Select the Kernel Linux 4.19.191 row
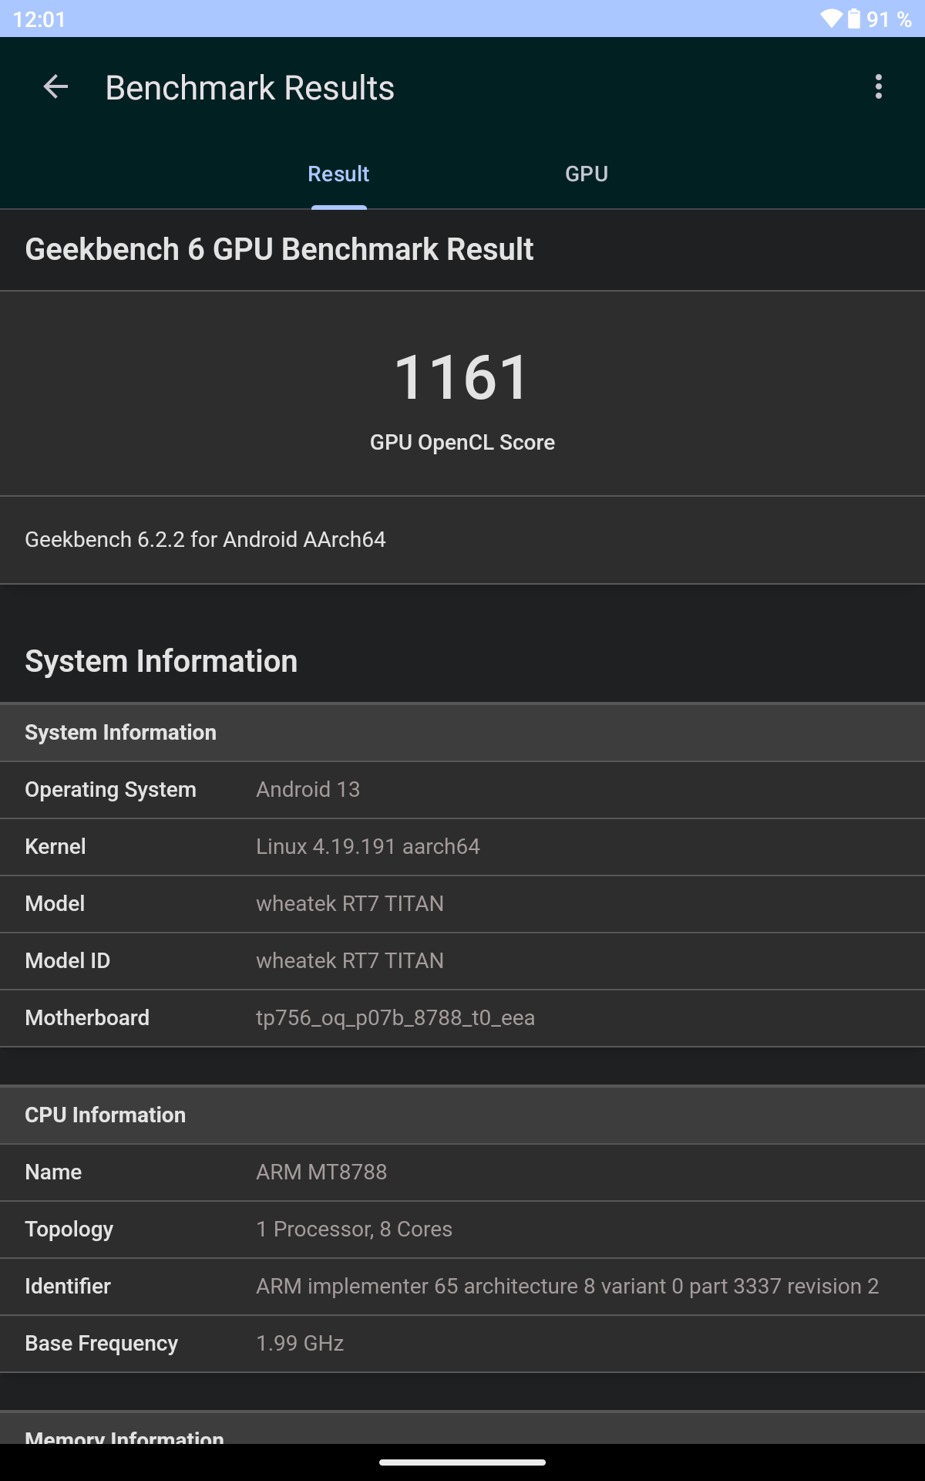The image size is (925, 1481). (462, 847)
